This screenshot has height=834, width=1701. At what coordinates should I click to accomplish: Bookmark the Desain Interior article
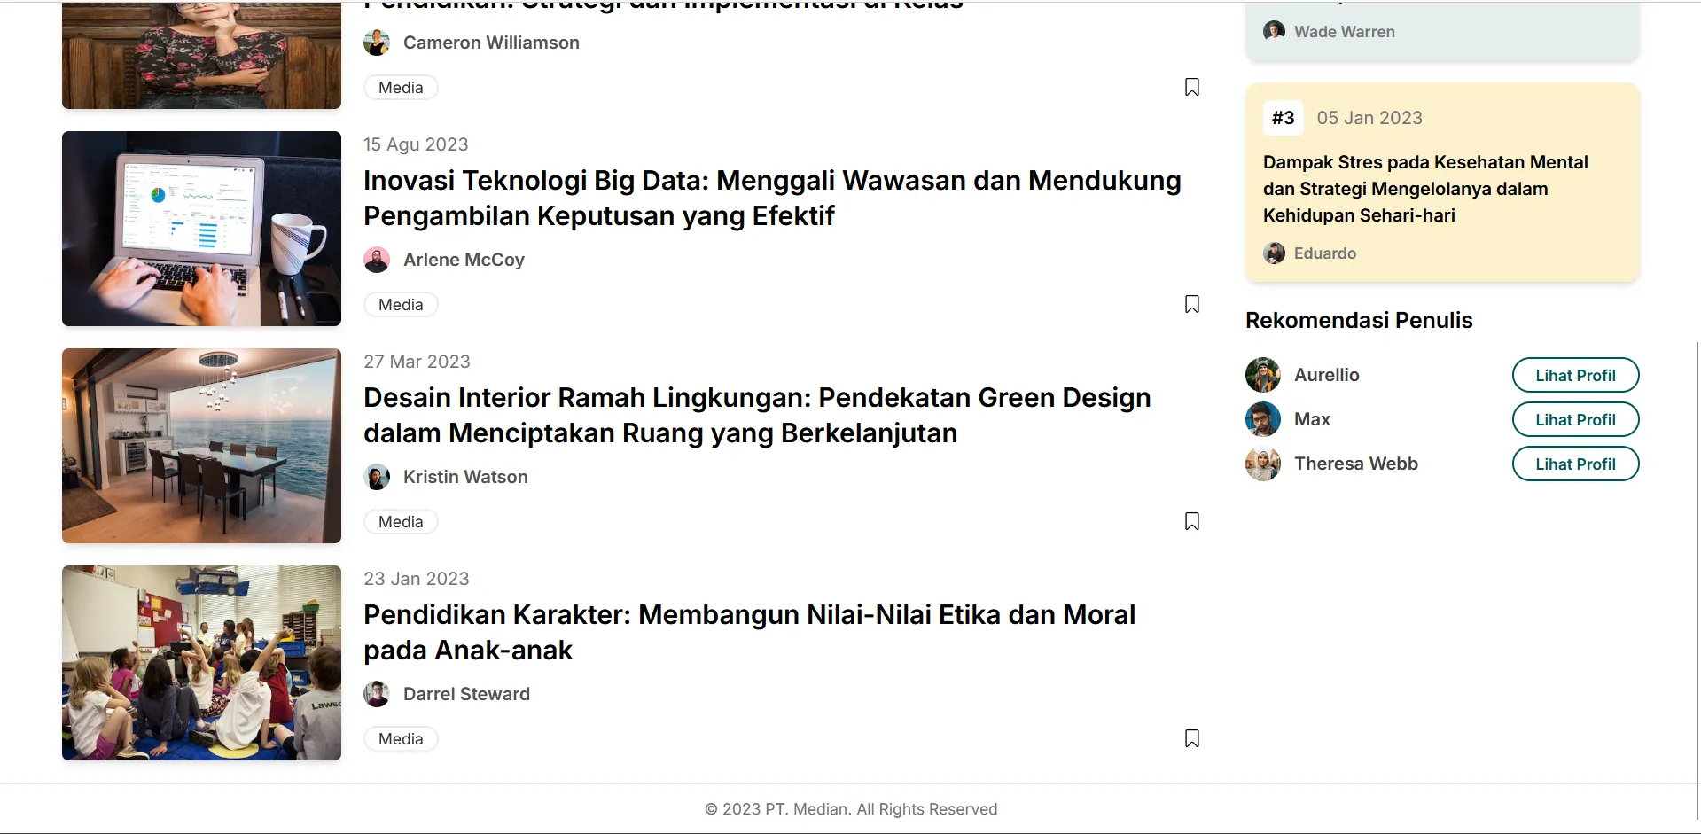(1191, 521)
